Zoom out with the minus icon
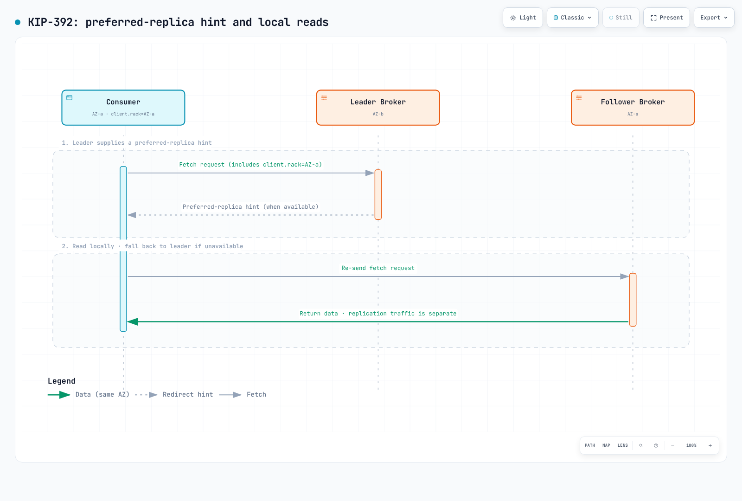742x501 pixels. tap(672, 445)
